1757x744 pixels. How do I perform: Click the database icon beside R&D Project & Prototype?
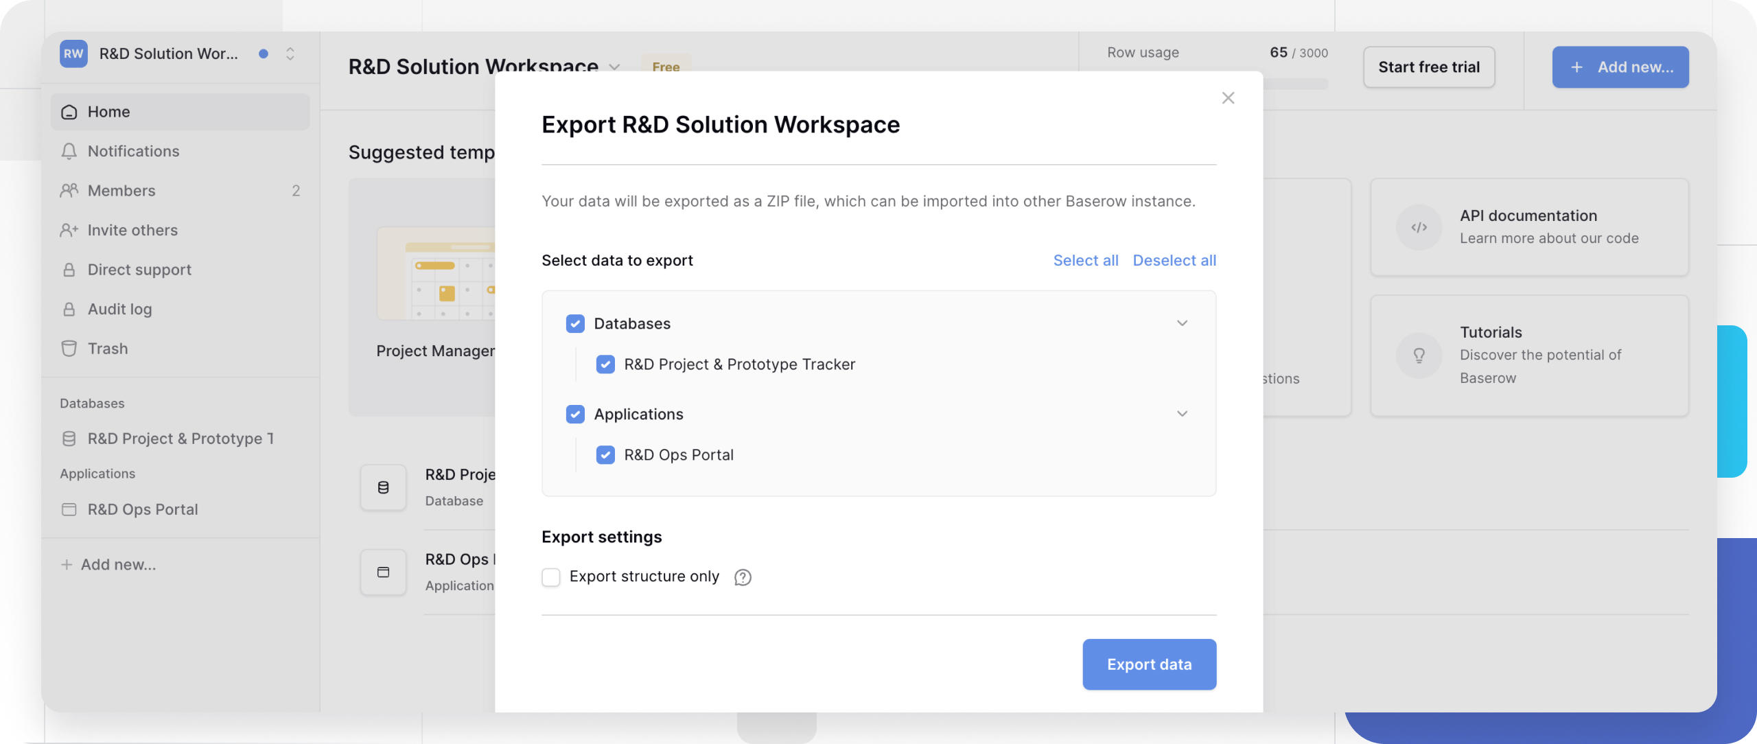69,439
